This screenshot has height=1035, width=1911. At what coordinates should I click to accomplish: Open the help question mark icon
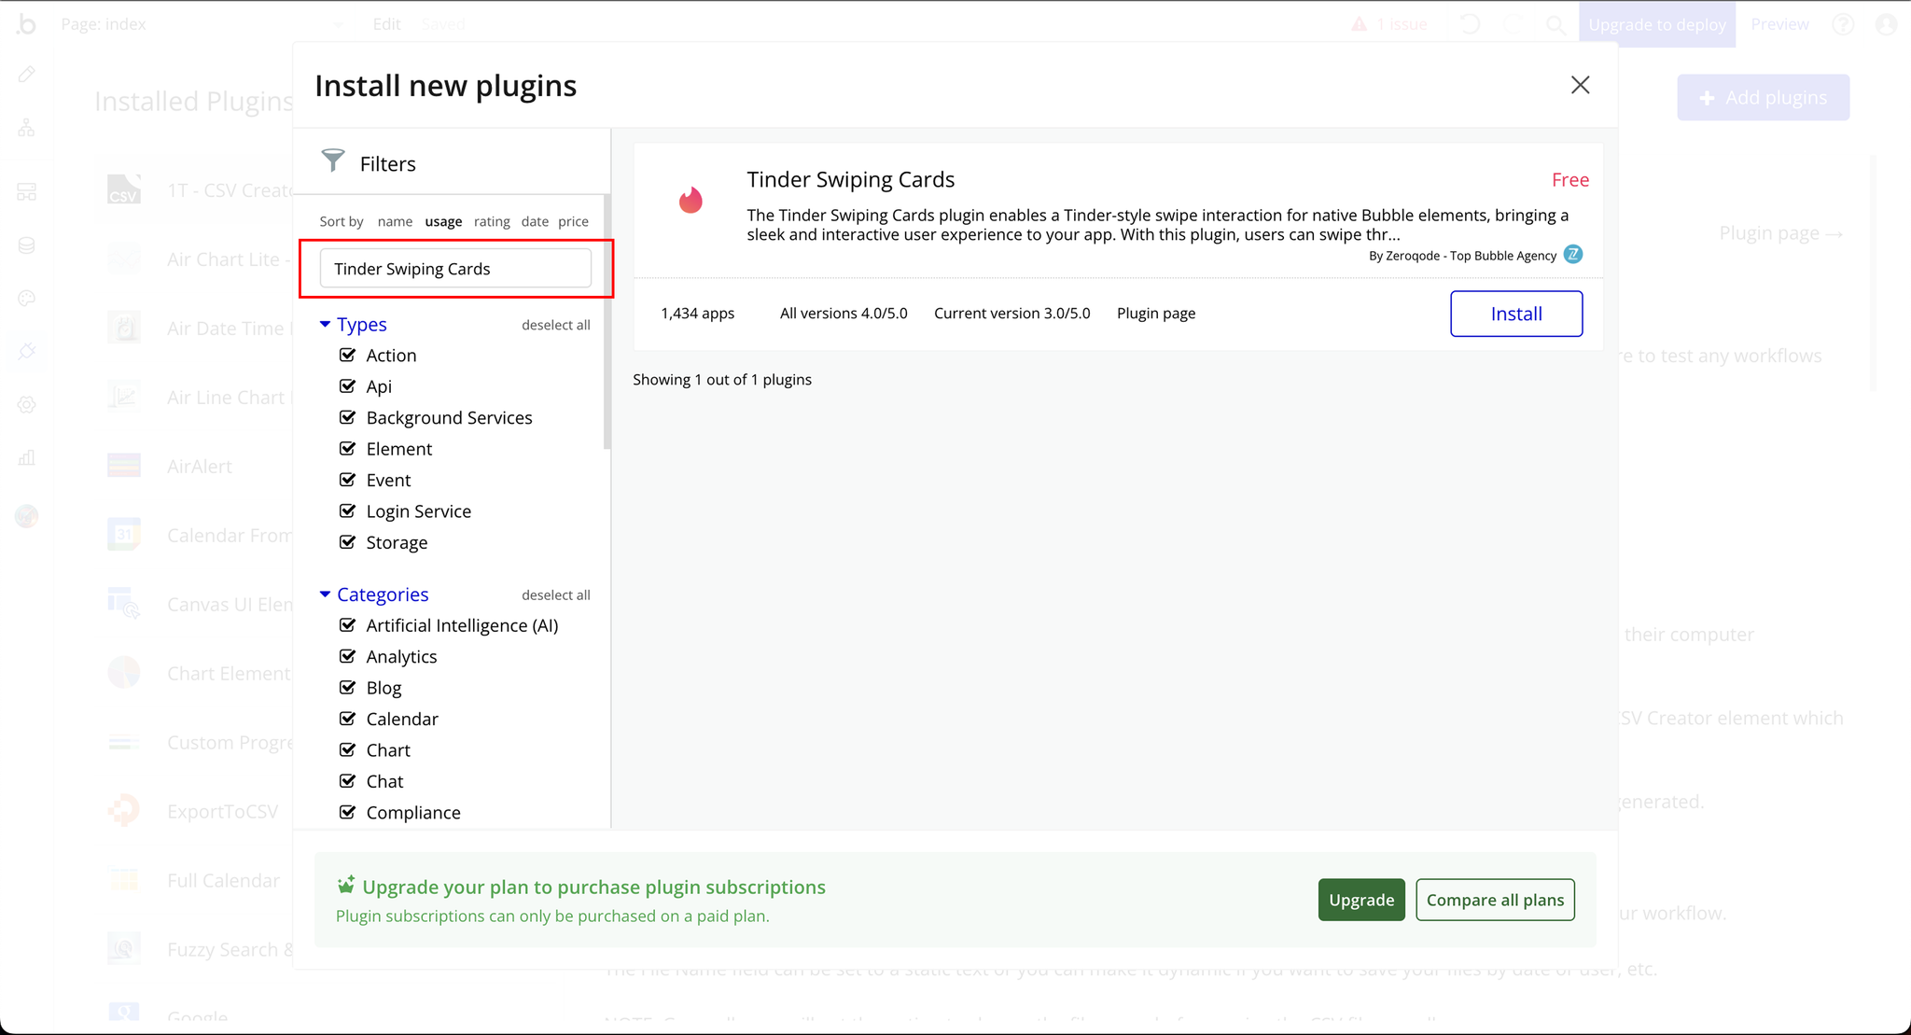pos(1843,24)
